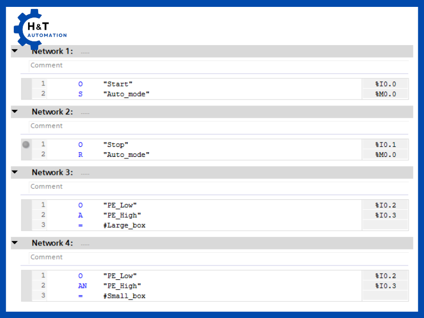Click the R reset instruction in Network 2

(x=81, y=154)
